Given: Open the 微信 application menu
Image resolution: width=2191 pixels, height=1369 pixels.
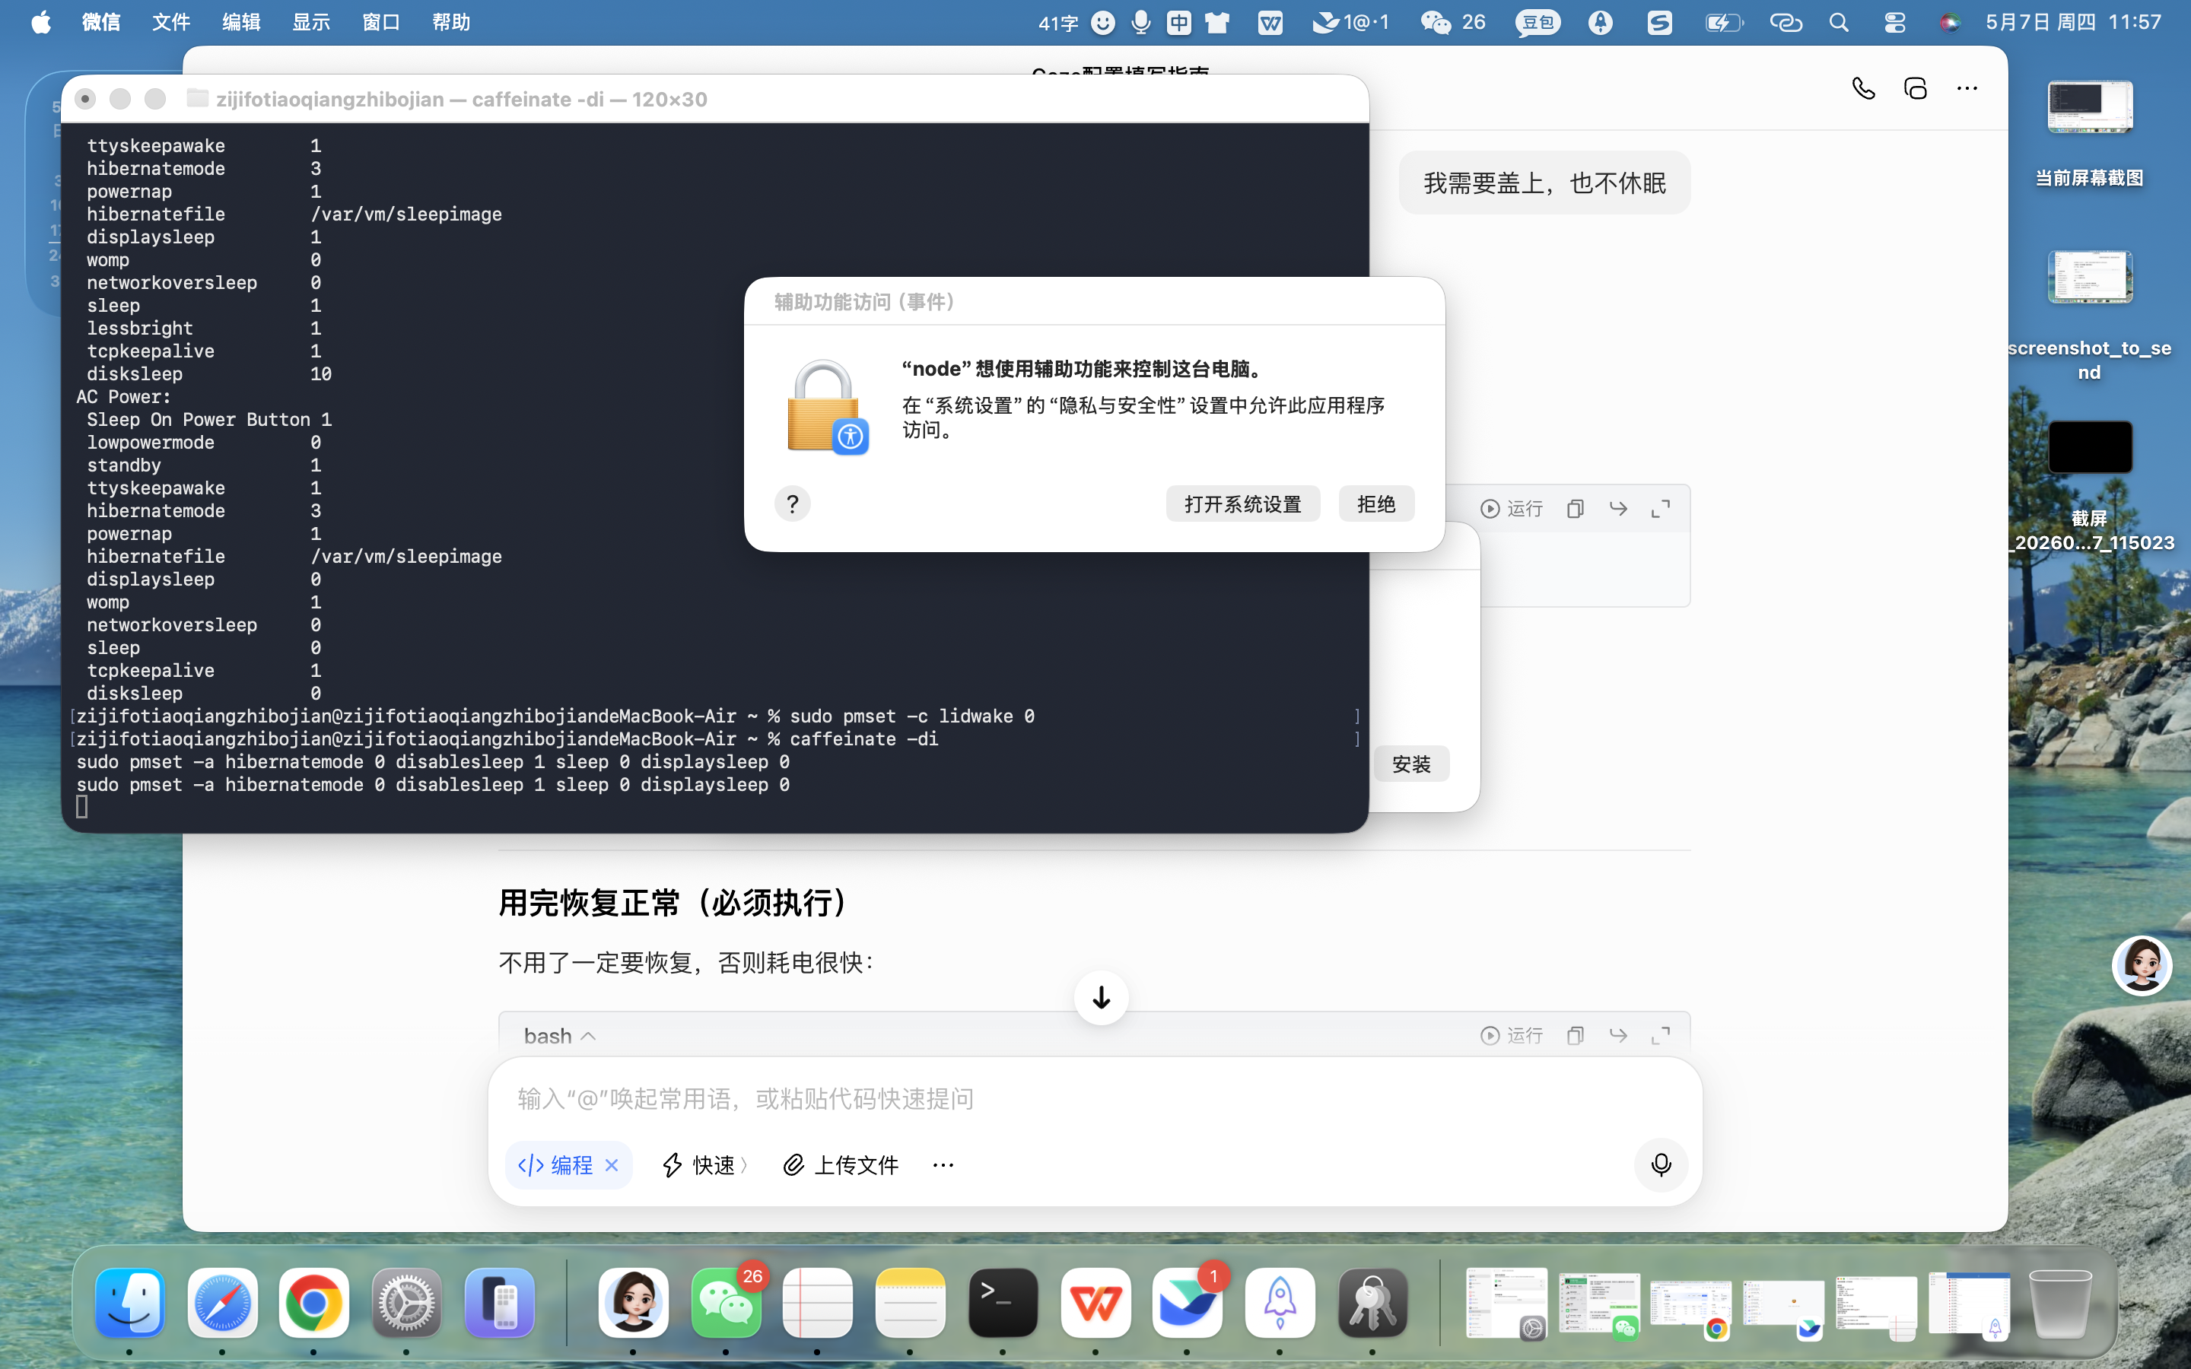Looking at the screenshot, I should [101, 22].
